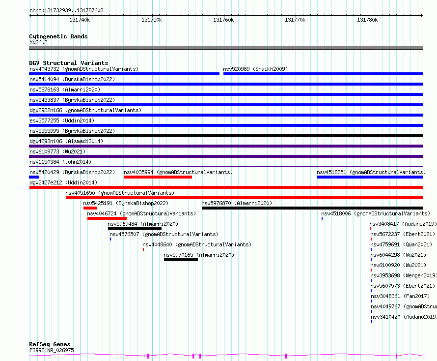The width and height of the screenshot is (437, 361).
Task: Click the nsv3410420 (Audano2019) label
Action: click(x=404, y=317)
